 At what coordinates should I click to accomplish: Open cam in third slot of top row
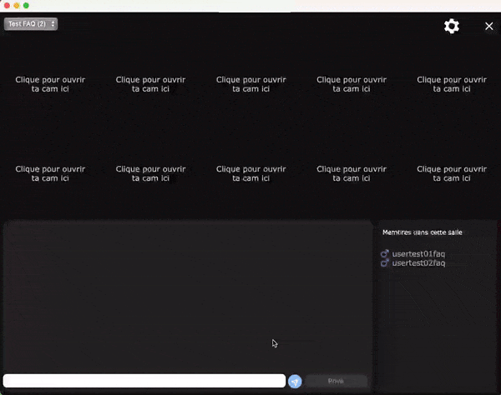[x=250, y=84]
